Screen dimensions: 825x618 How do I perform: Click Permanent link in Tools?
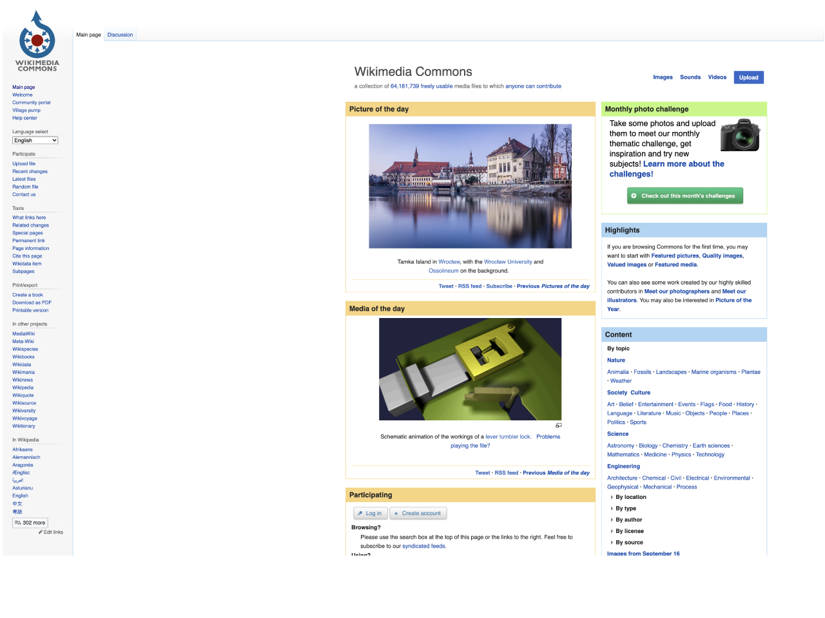click(x=28, y=241)
